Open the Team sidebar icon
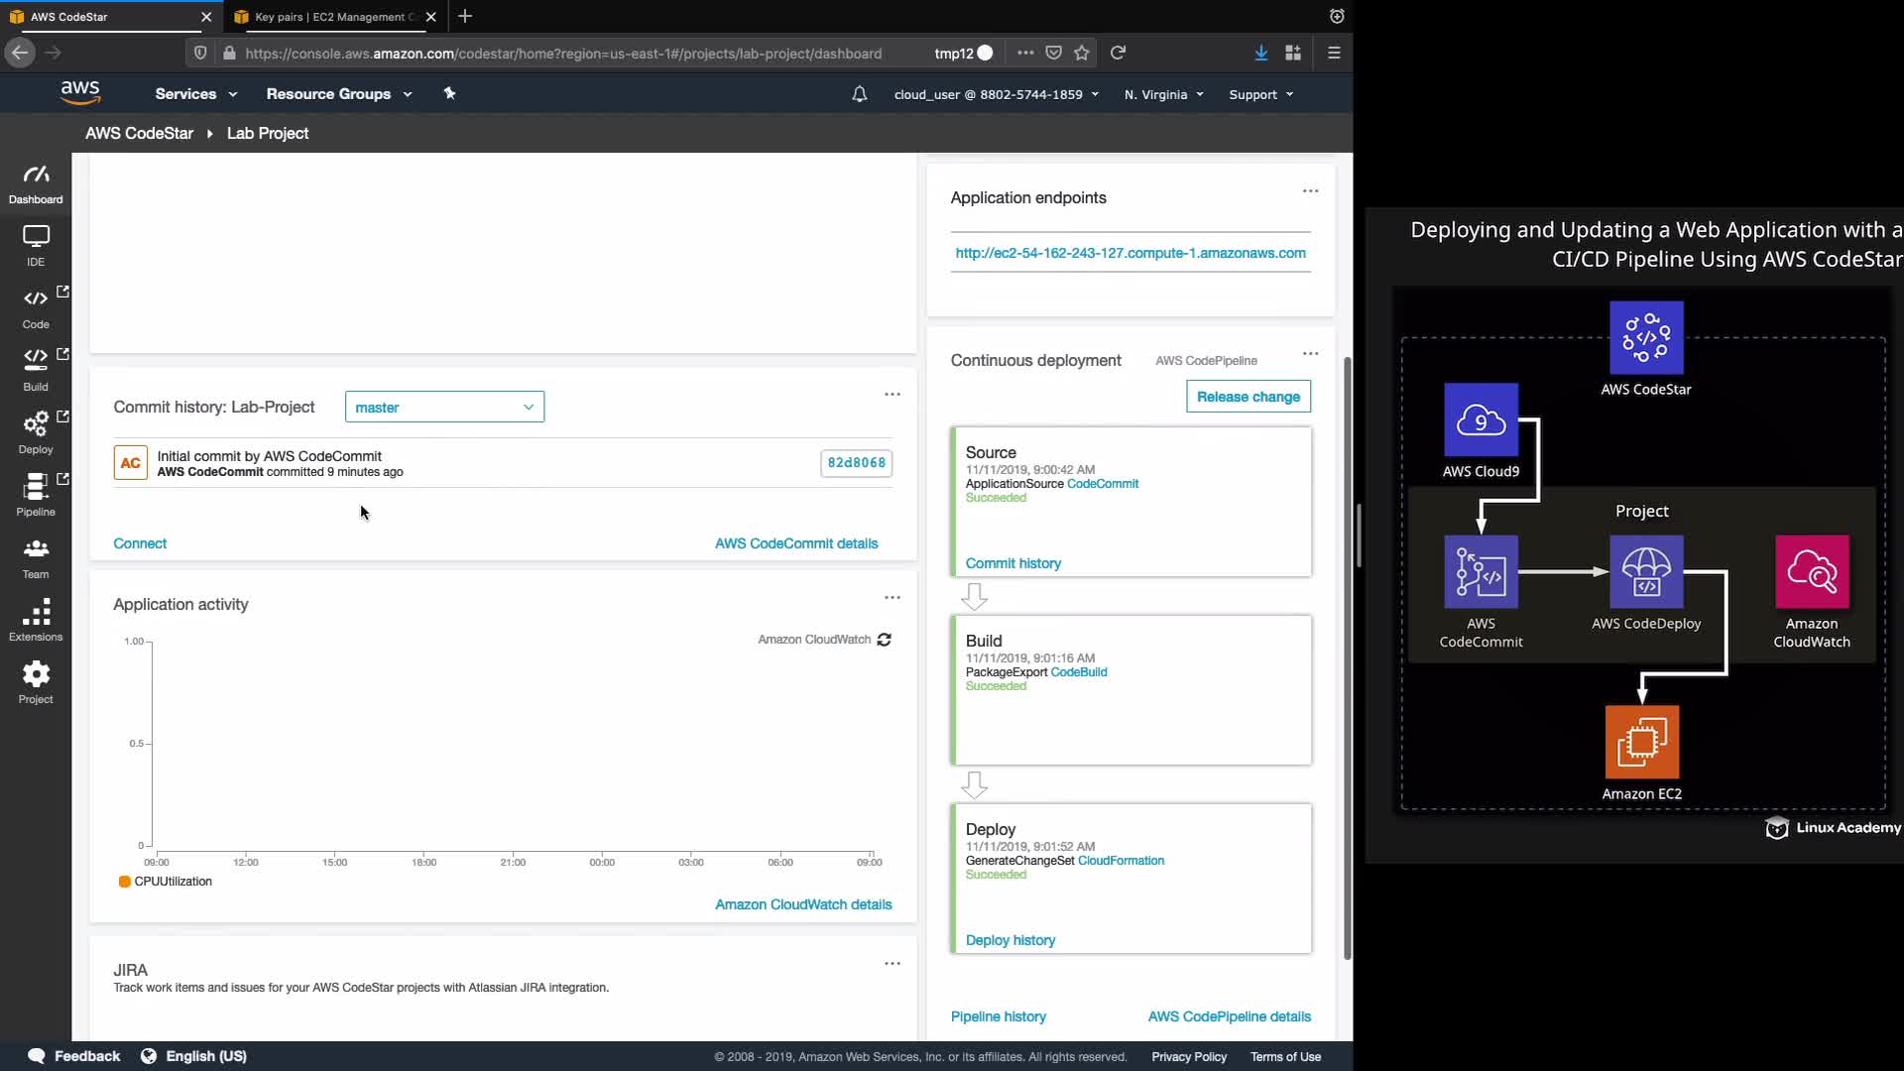 coord(36,557)
